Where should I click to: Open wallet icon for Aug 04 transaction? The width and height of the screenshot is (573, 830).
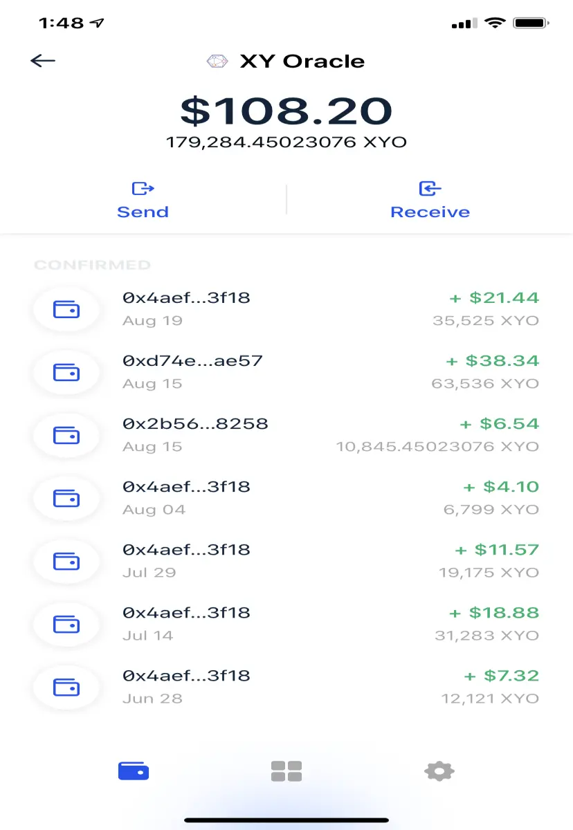pos(66,499)
